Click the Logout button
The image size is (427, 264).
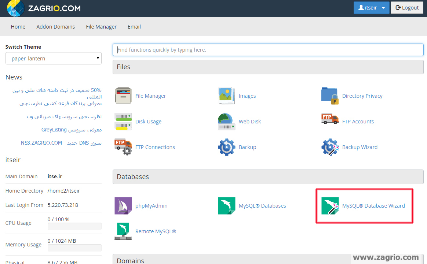click(407, 8)
